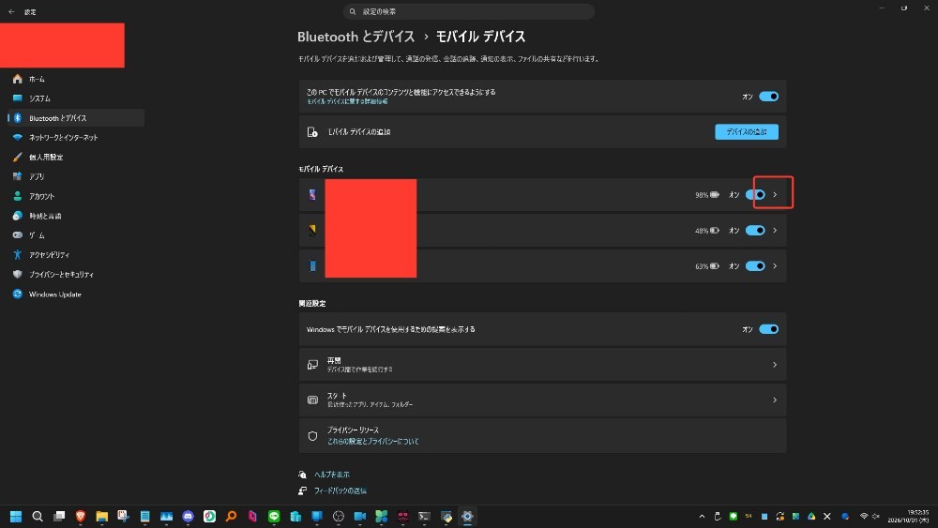
Task: Toggle Windows mobile device suggestions switch
Action: point(769,329)
